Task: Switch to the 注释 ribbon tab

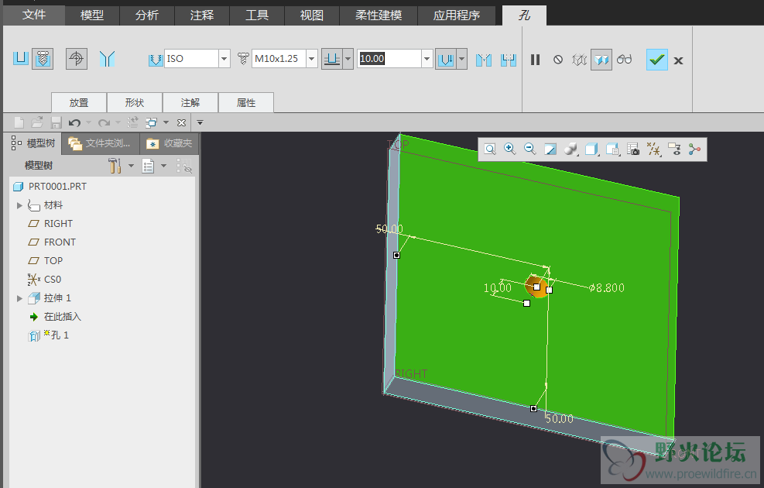Action: pyautogui.click(x=202, y=15)
